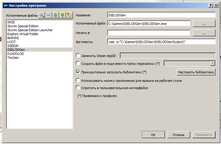
Task: Check Спрятать в пользовательском интерфейсе
Action: click(x=78, y=88)
